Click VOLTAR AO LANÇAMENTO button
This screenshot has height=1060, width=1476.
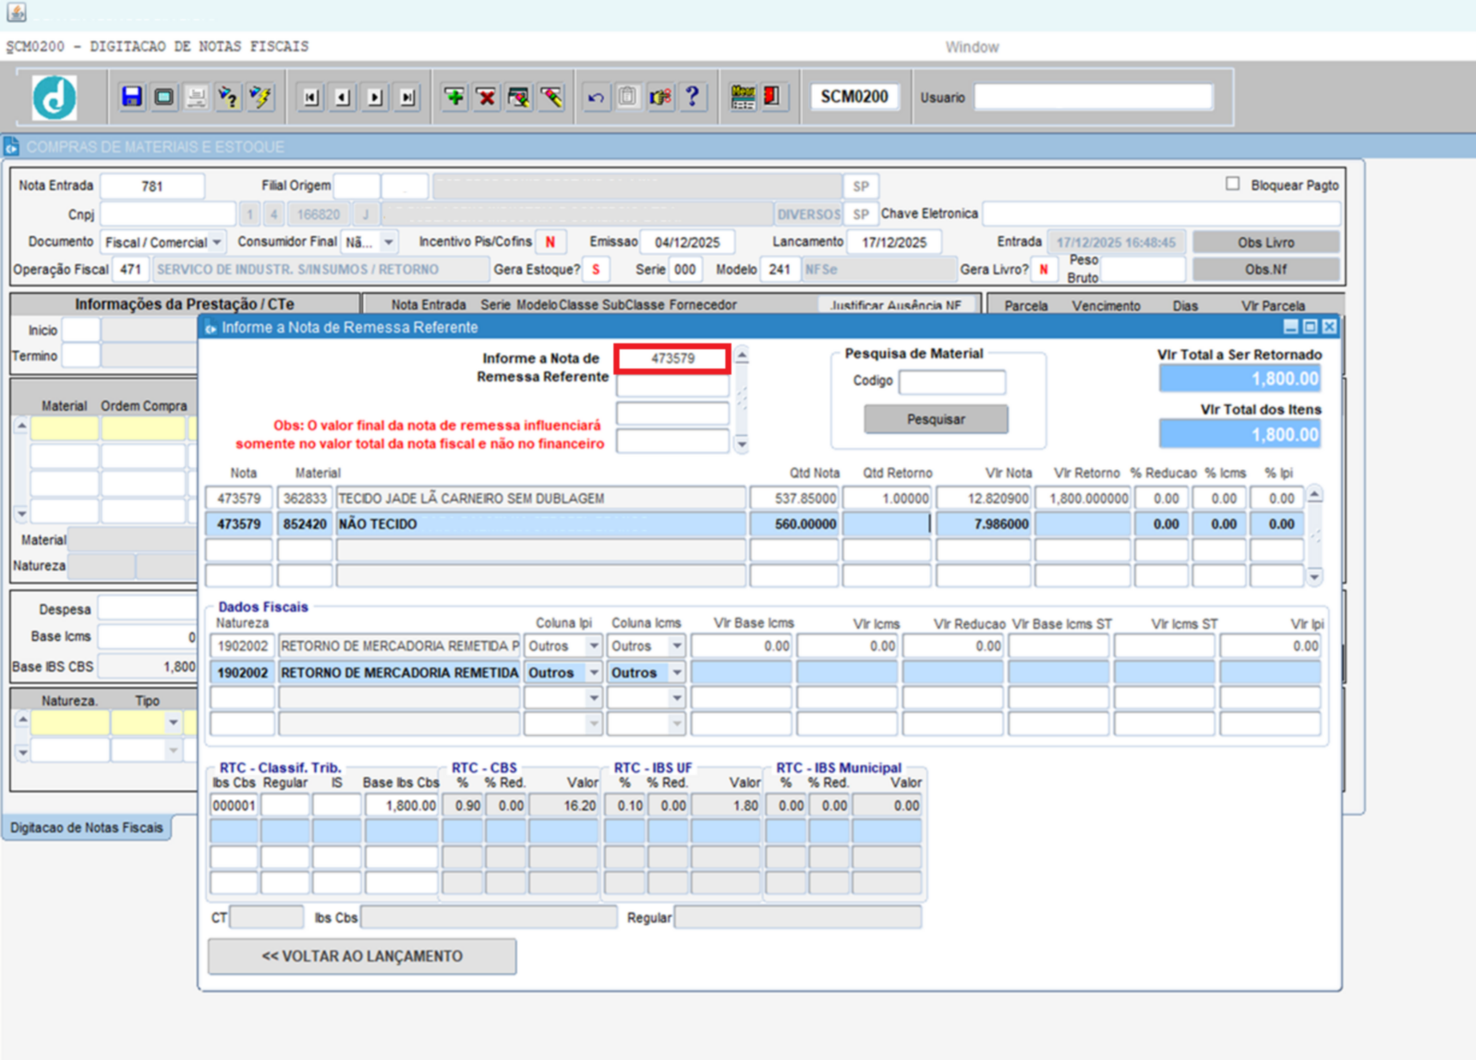362,957
